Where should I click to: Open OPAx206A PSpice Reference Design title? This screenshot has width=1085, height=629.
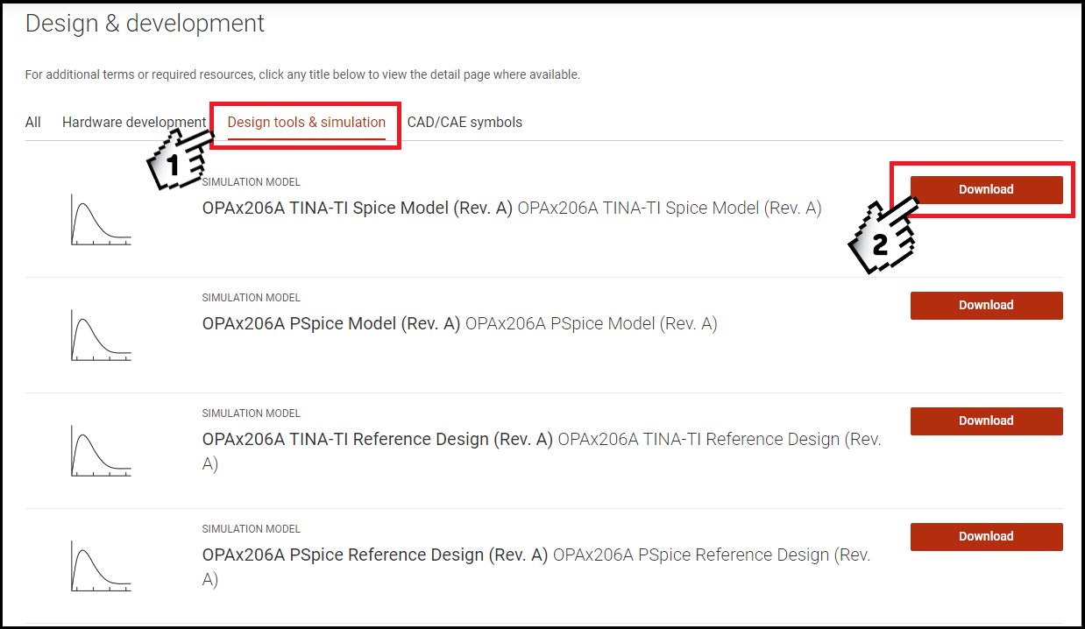[375, 555]
